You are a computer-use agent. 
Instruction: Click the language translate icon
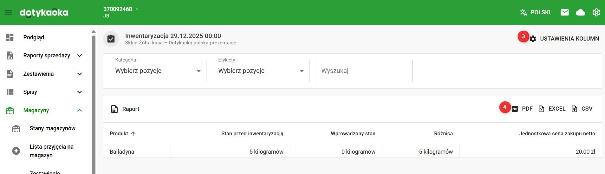(524, 12)
